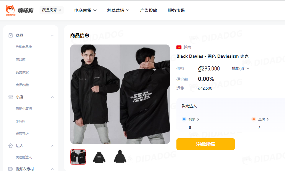Toggle the 我是商家 role switch
285x171 pixels.
[51, 10]
